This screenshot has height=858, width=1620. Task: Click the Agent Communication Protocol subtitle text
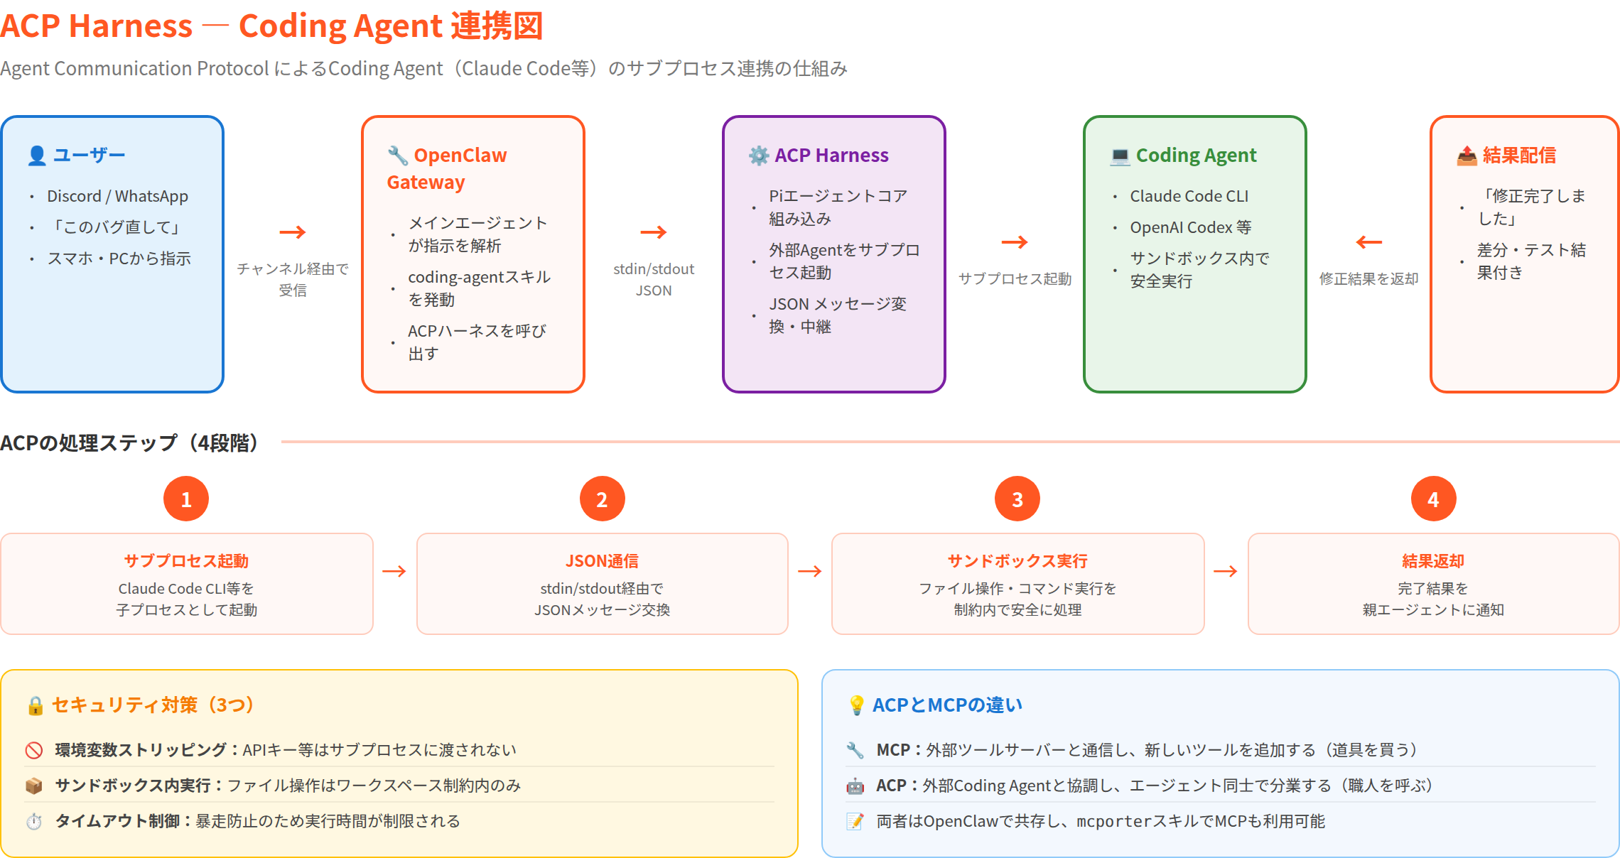point(424,68)
